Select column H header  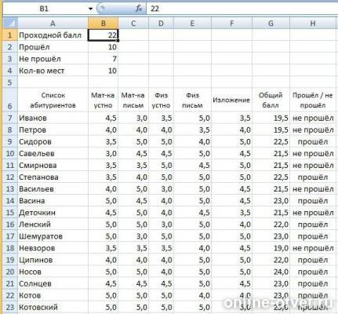tap(313, 24)
